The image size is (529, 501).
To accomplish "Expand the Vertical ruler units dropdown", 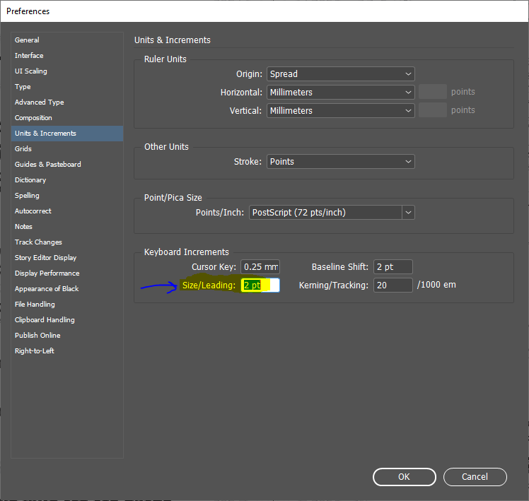I will 340,111.
